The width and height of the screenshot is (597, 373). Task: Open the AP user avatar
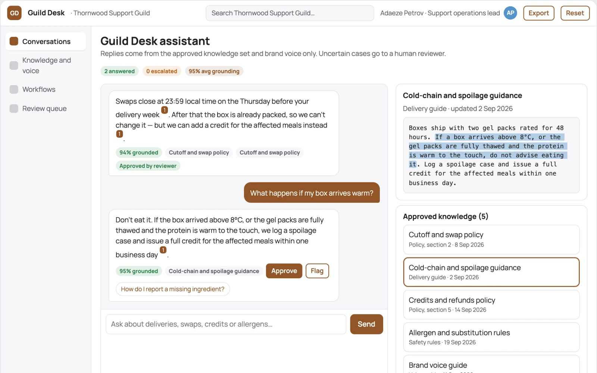point(510,13)
